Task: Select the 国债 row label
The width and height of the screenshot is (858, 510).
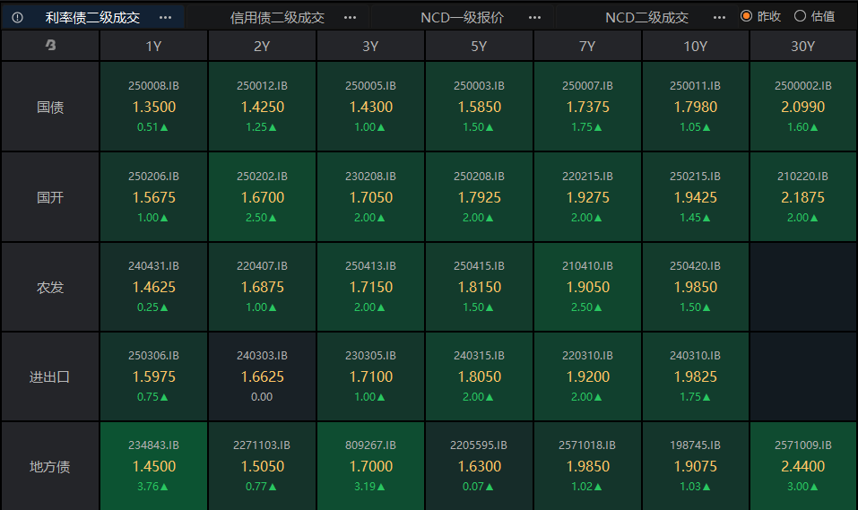Action: pyautogui.click(x=50, y=107)
